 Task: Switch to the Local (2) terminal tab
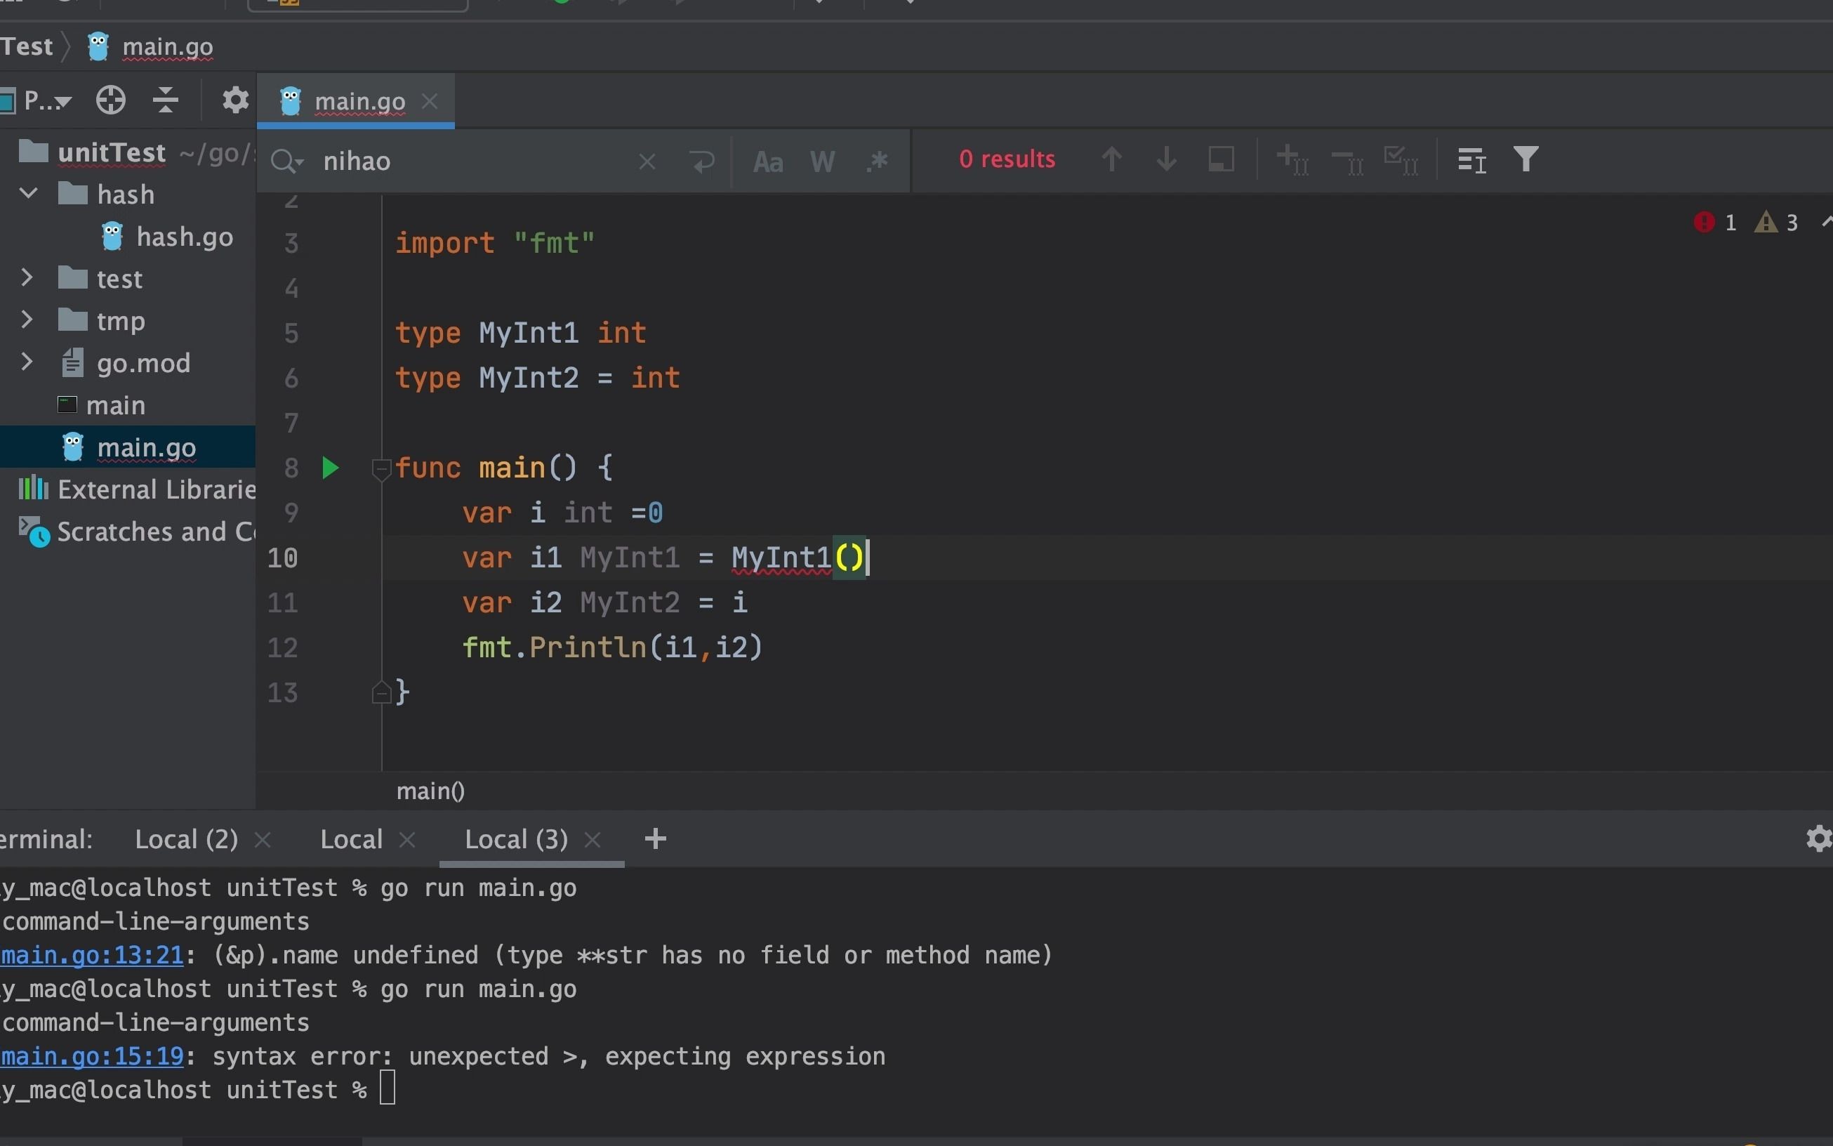point(185,839)
